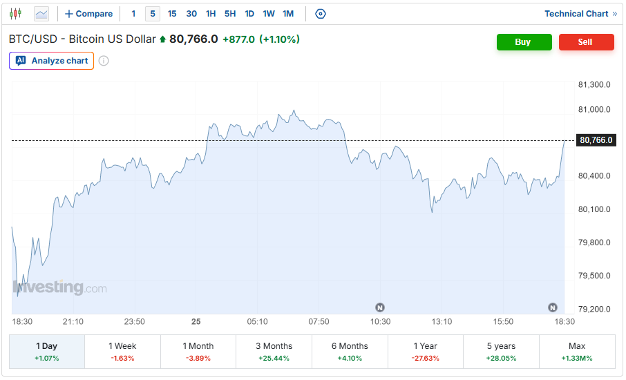Viewport: 626px width, 380px height.
Task: Click the 81,300.0 axis label
Action: click(594, 84)
